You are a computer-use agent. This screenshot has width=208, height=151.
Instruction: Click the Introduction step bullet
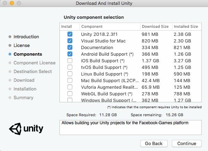point(10,37)
